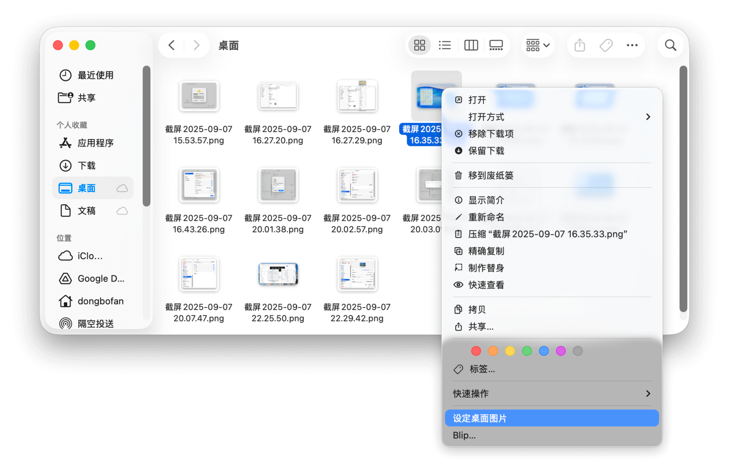
Task: Apply the green color tag
Action: coord(527,351)
